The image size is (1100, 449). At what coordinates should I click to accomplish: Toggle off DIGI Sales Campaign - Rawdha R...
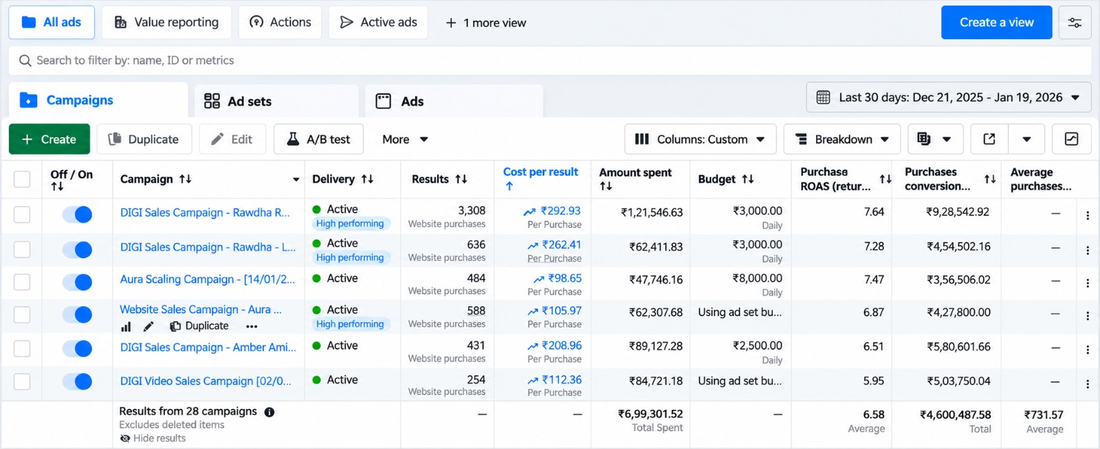coord(77,215)
